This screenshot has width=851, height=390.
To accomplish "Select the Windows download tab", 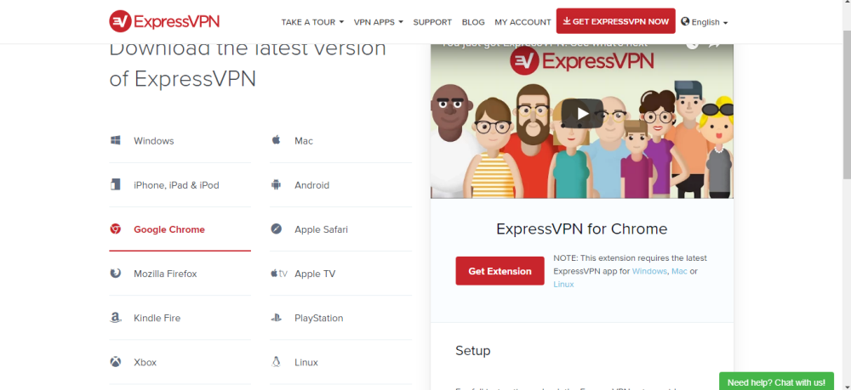I will click(180, 141).
